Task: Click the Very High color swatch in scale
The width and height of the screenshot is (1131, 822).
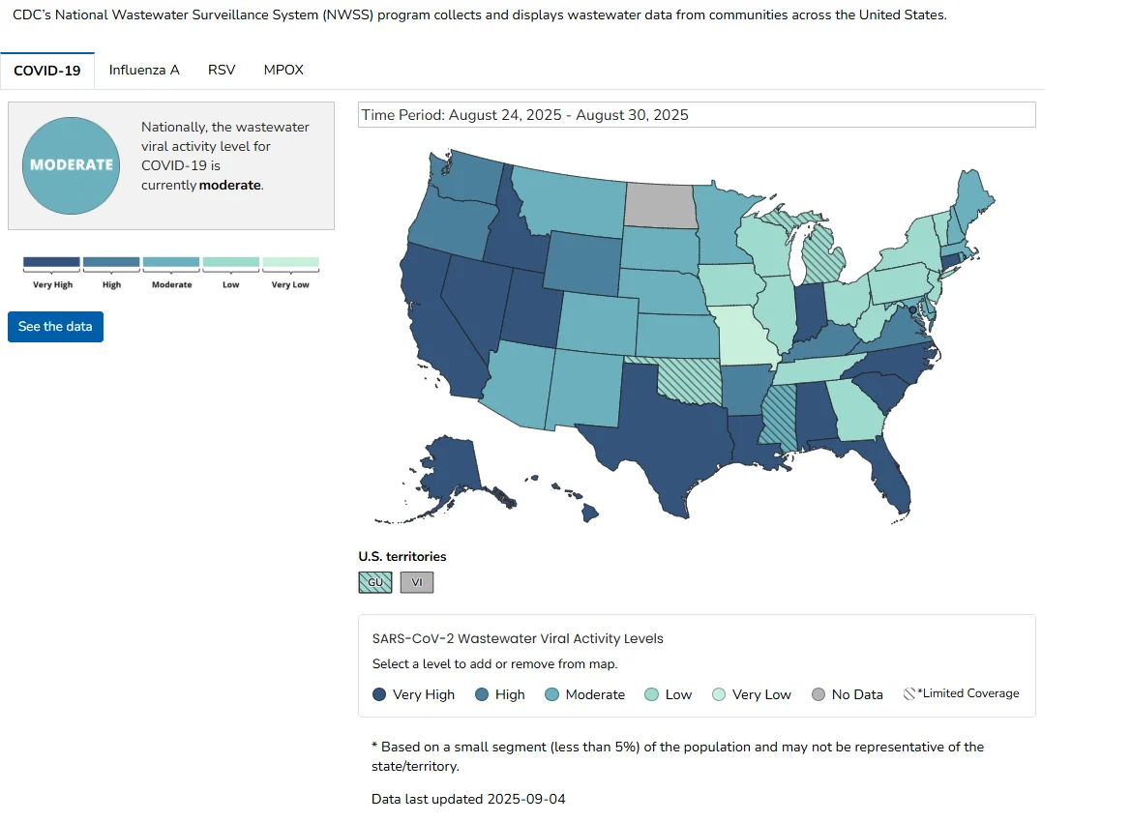Action: point(51,262)
